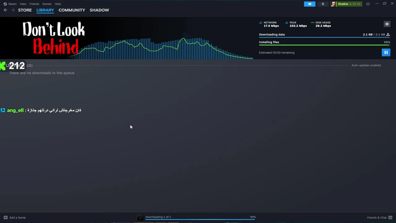Expand the Shadow account dropdown

[344, 4]
